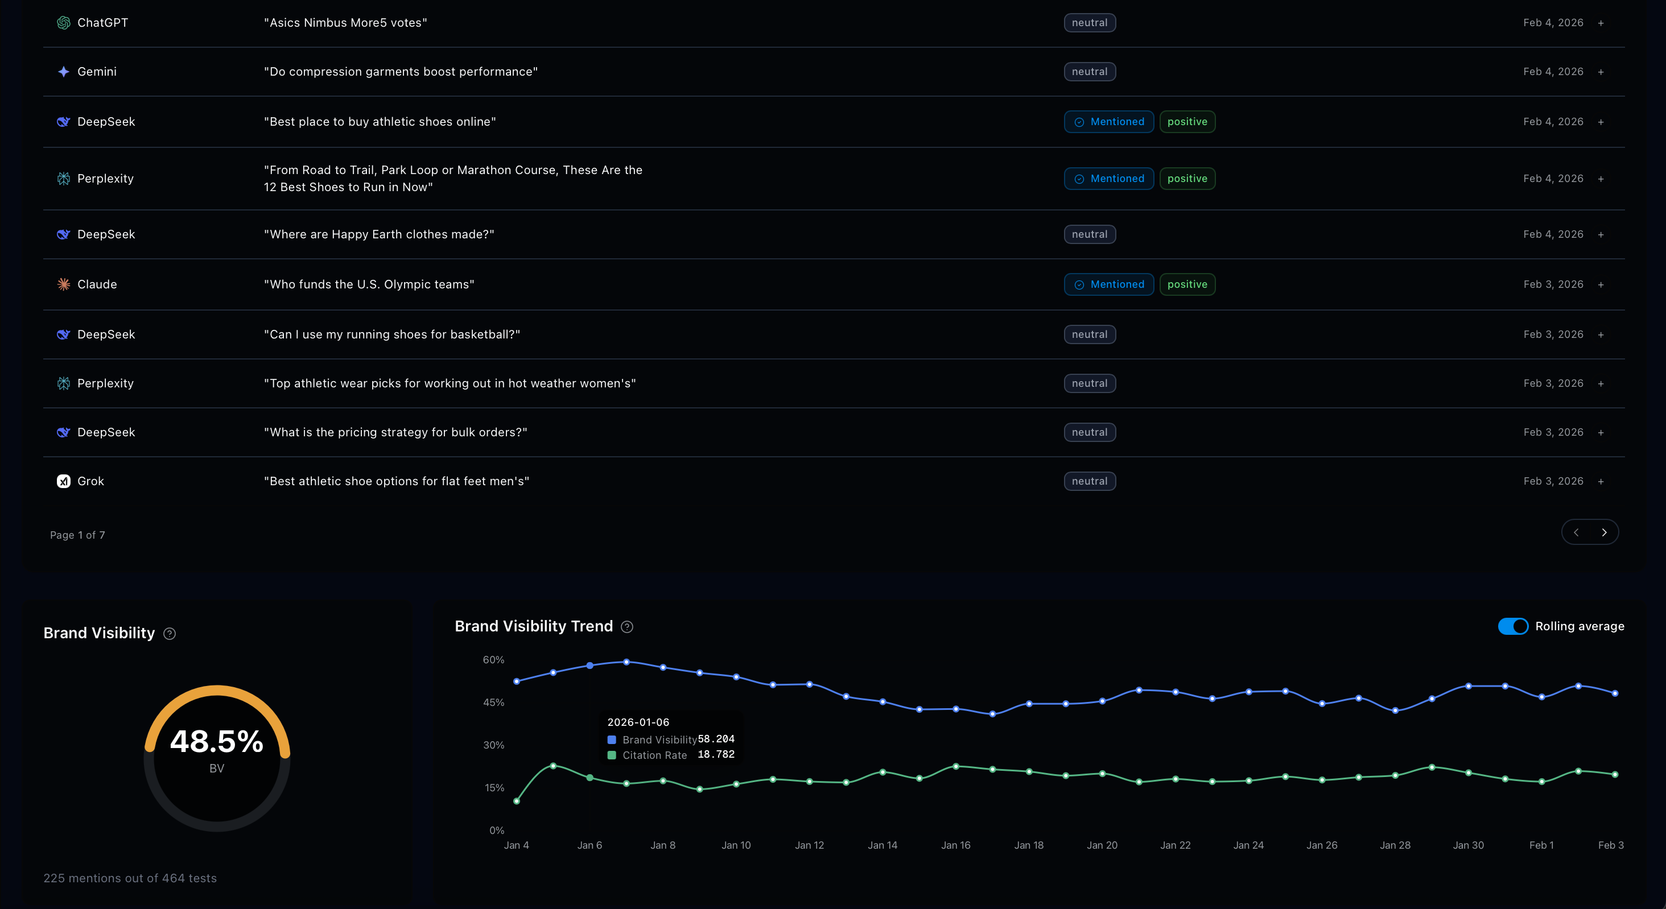This screenshot has height=909, width=1666.
Task: Click the highest data point on the trend chart
Action: 626,662
